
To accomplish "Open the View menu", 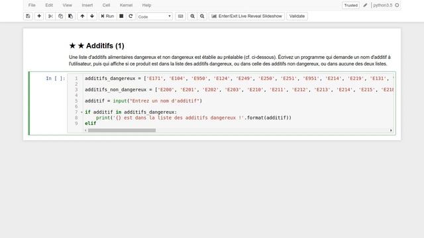I will point(68,5).
